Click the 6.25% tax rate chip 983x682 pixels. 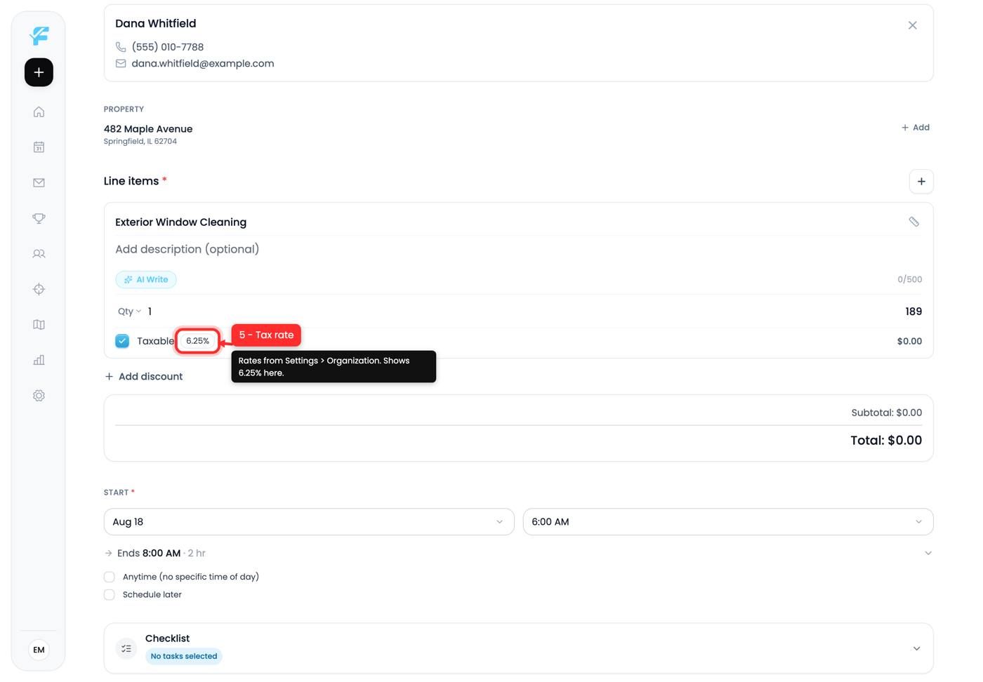click(x=197, y=341)
